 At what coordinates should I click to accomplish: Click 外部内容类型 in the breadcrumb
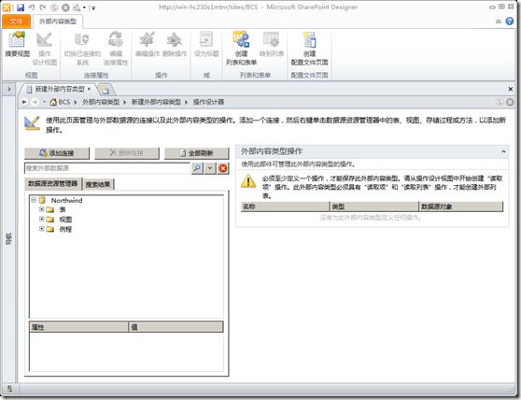click(101, 102)
